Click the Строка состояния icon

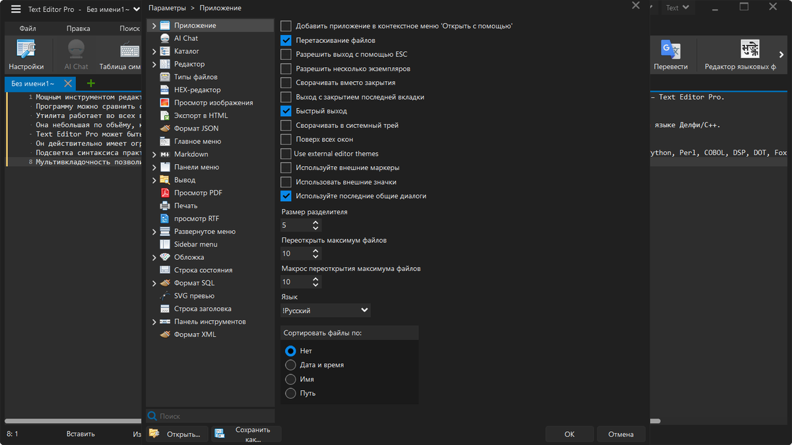coord(165,270)
